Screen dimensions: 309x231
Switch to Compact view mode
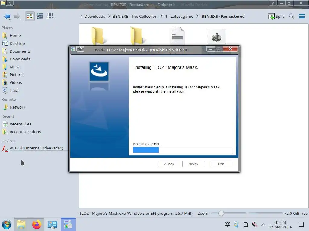(x=40, y=16)
